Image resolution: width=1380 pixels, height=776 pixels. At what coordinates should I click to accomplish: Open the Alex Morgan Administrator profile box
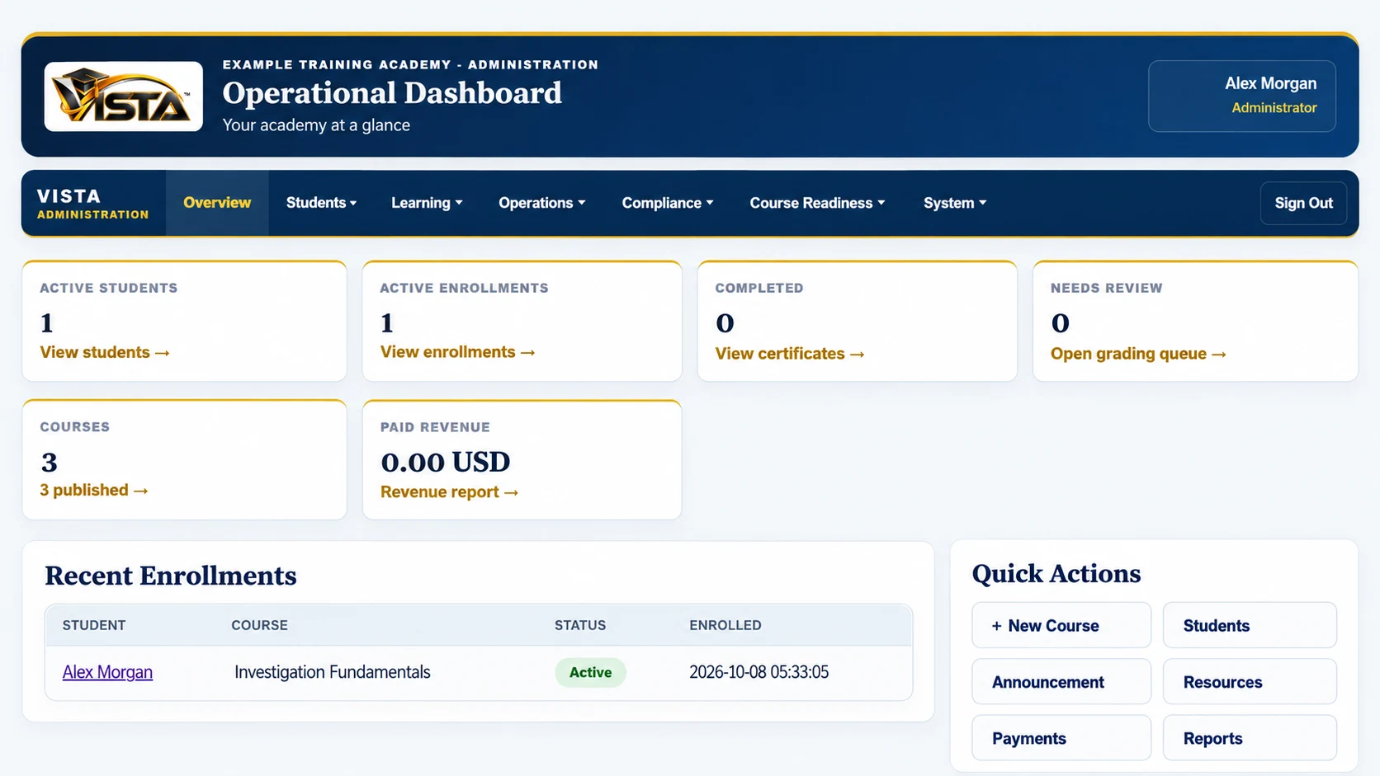click(x=1242, y=96)
